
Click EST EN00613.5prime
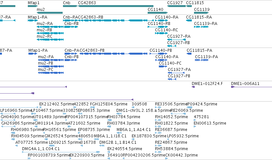click(210, 123)
